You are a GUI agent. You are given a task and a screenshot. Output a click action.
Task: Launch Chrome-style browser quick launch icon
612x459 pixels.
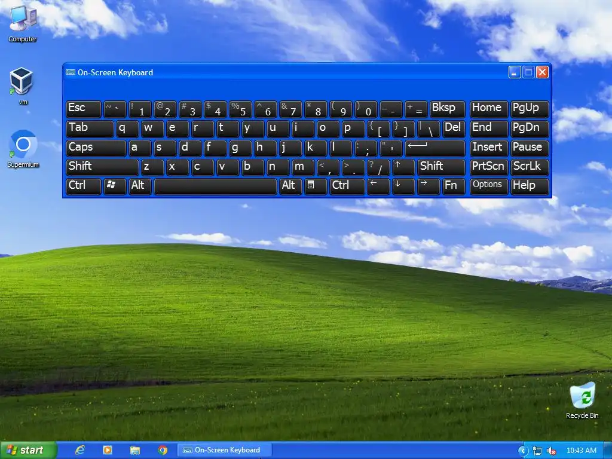pos(163,450)
